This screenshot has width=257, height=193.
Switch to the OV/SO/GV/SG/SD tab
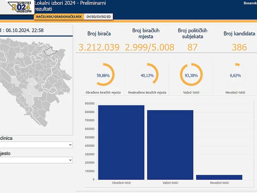99,17
